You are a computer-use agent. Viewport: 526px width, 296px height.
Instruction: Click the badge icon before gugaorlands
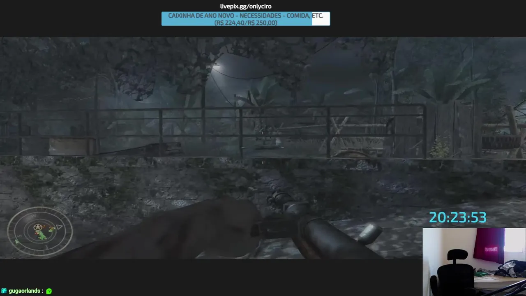[x=4, y=291]
